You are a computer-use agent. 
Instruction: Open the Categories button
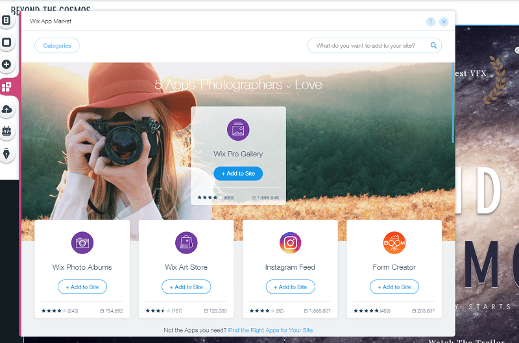pyautogui.click(x=57, y=45)
